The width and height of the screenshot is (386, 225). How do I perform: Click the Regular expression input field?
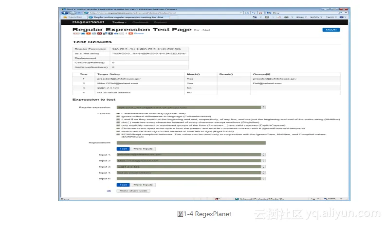click(x=189, y=107)
